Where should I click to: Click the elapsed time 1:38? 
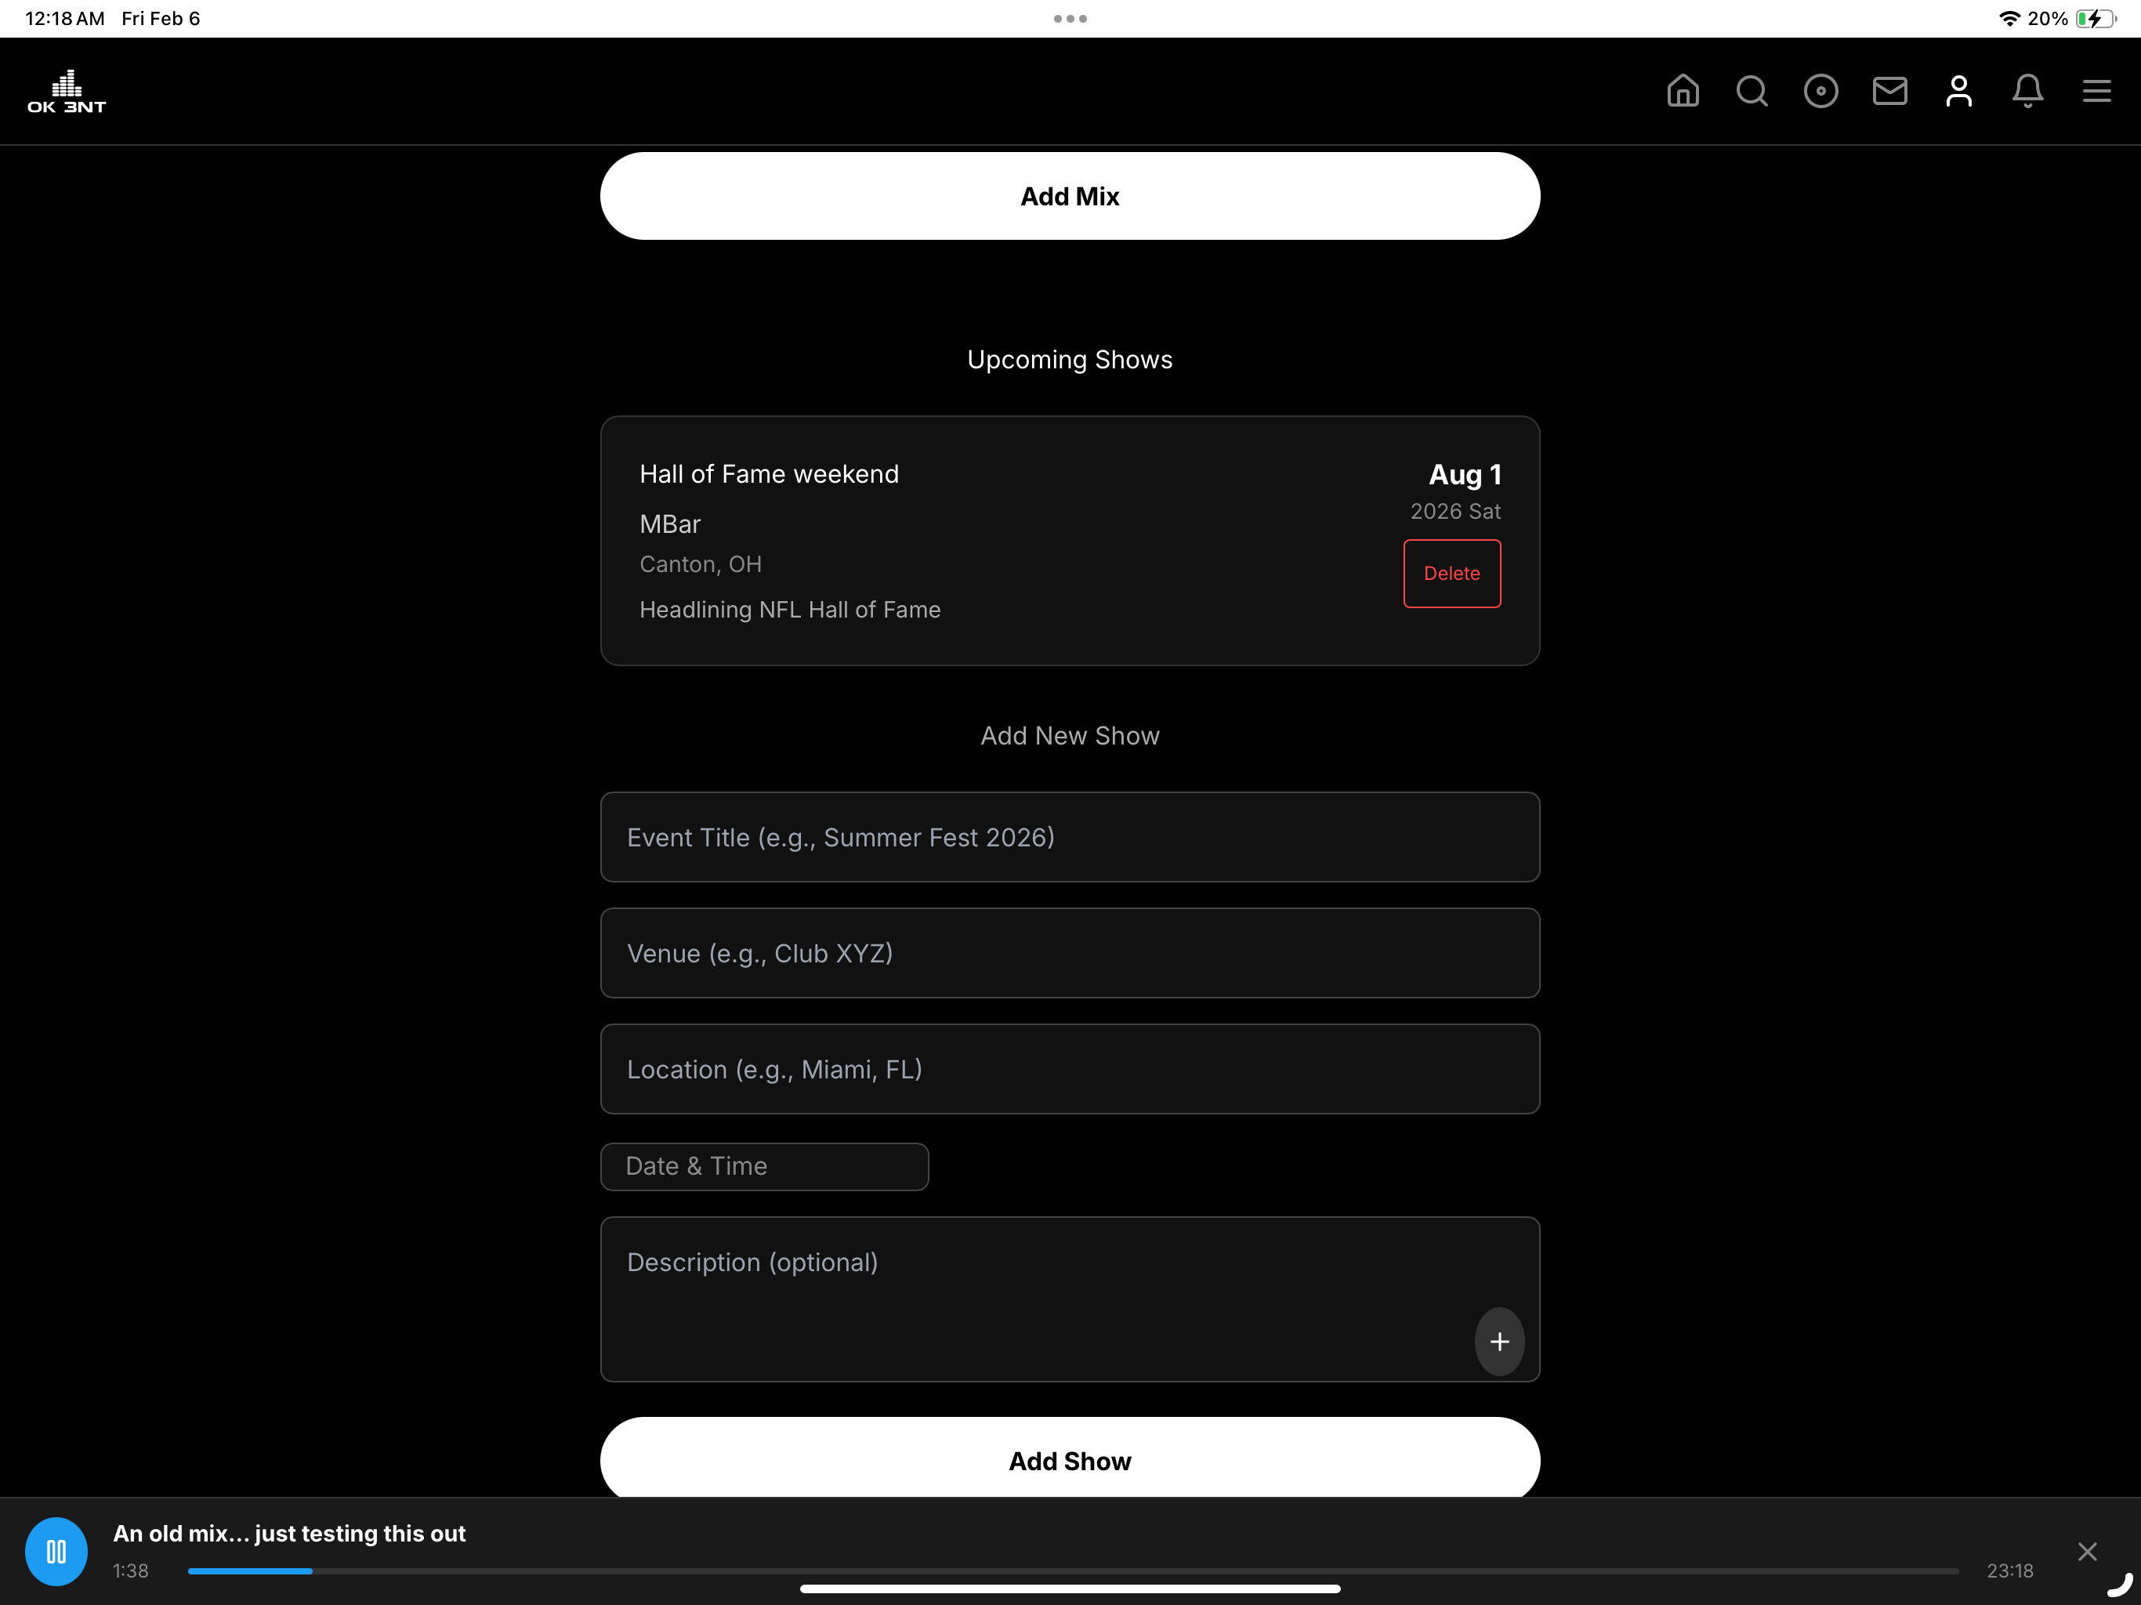click(131, 1571)
